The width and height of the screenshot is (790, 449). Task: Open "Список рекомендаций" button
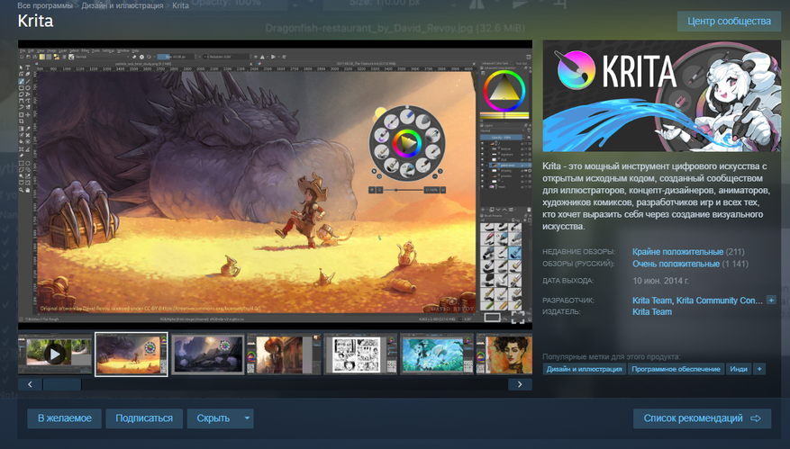click(x=702, y=418)
